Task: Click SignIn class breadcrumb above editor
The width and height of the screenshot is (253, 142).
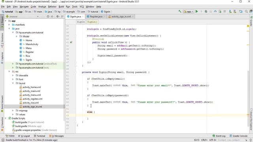Action: point(81,22)
